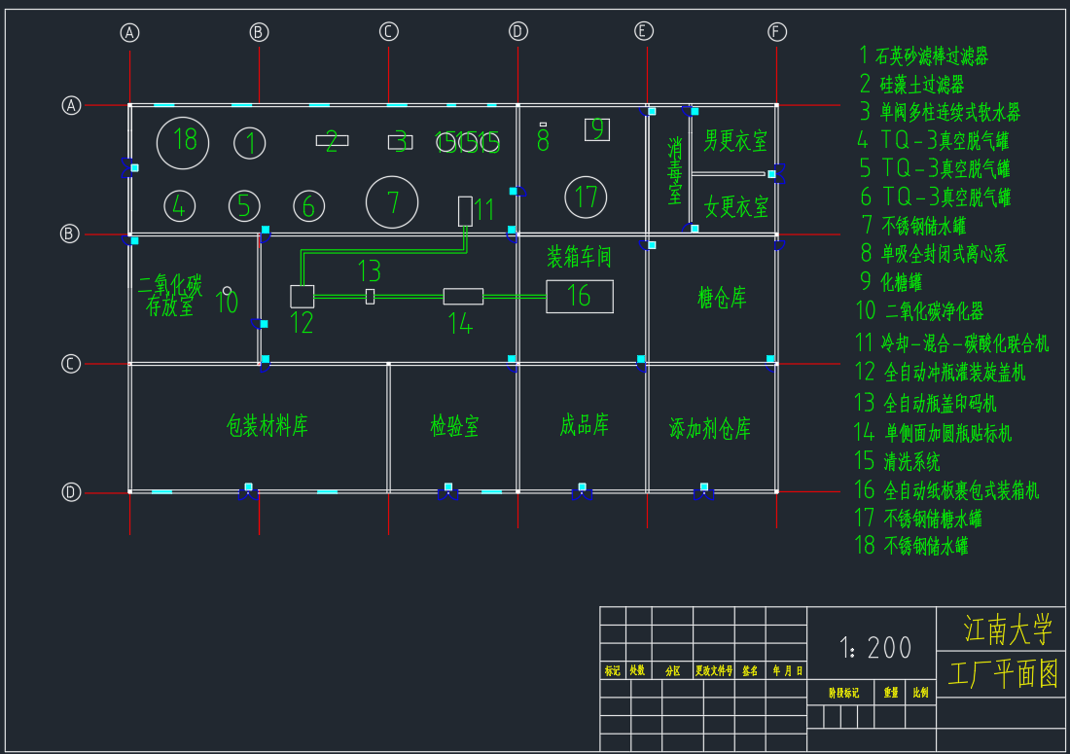Select legend entry 17 不锈钢储糖水罐
This screenshot has width=1070, height=754.
pos(918,519)
